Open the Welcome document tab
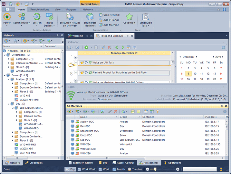 77,36
